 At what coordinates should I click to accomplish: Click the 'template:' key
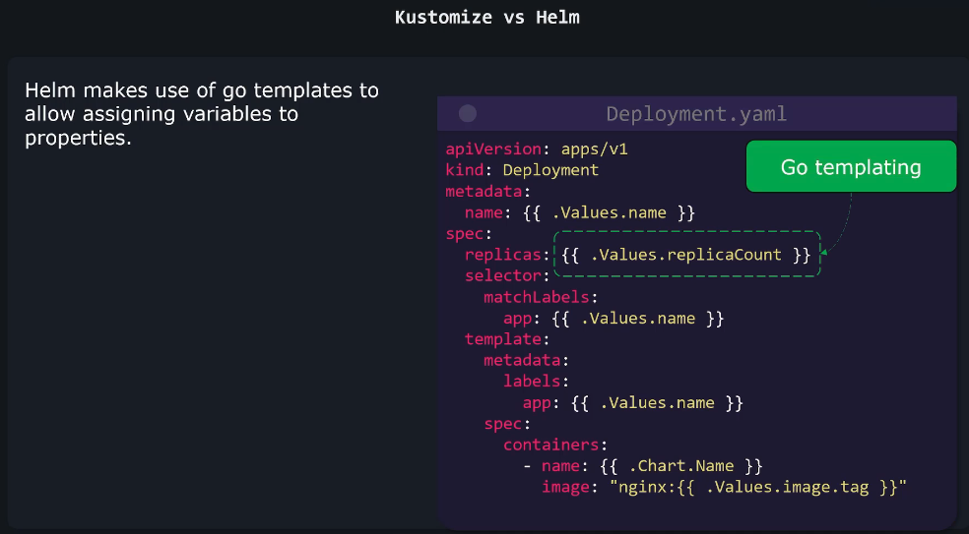coord(507,339)
